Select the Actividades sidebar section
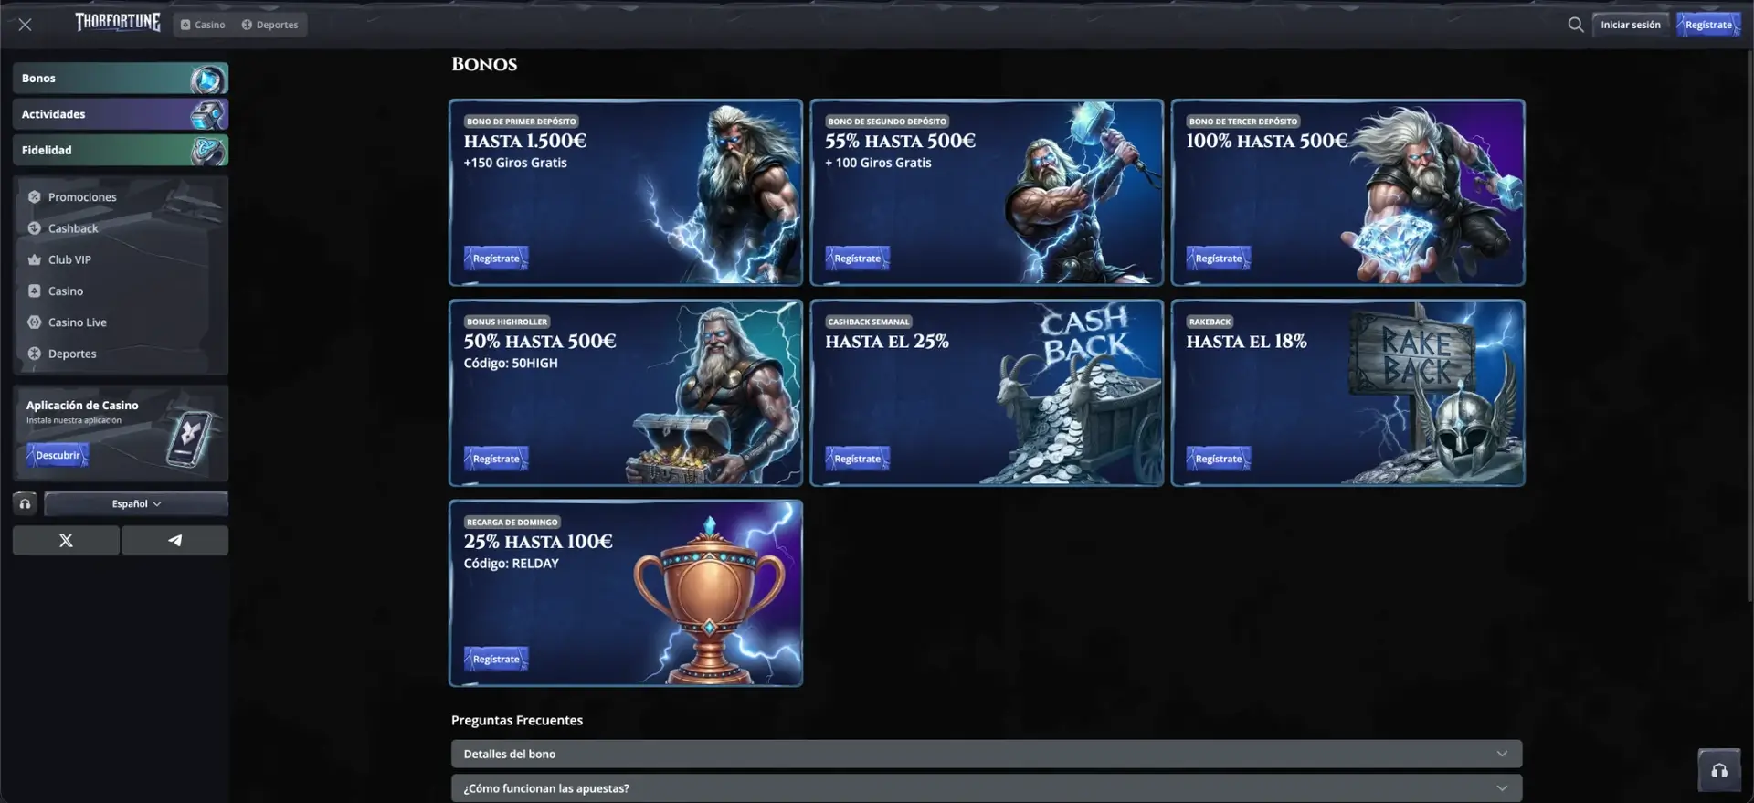1754x803 pixels. (121, 114)
